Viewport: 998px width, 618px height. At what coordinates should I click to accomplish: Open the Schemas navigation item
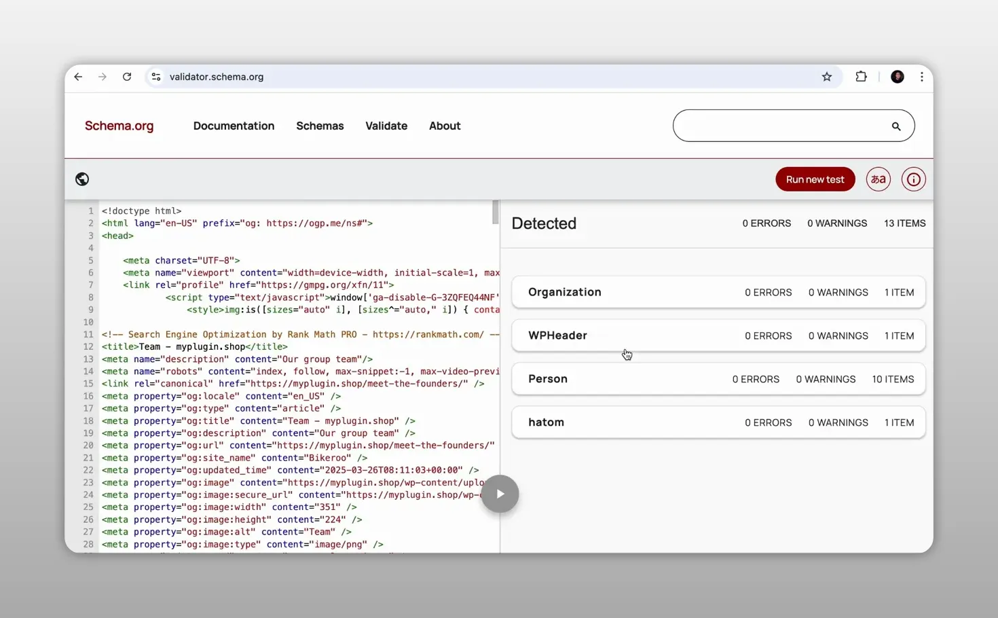point(320,126)
